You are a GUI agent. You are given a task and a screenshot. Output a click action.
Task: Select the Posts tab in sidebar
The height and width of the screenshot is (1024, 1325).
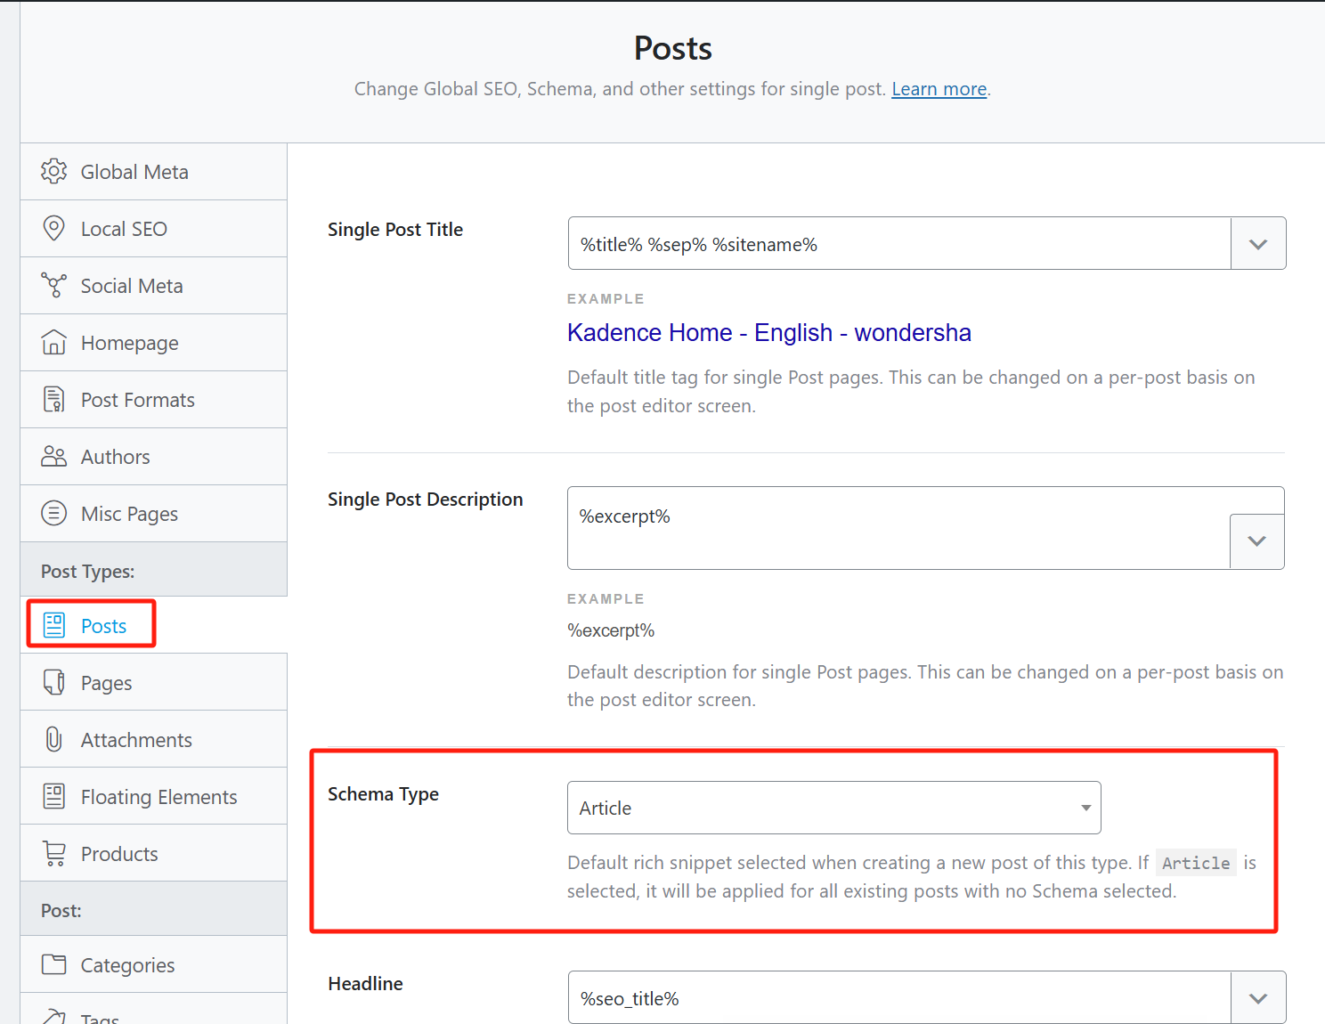pyautogui.click(x=103, y=626)
